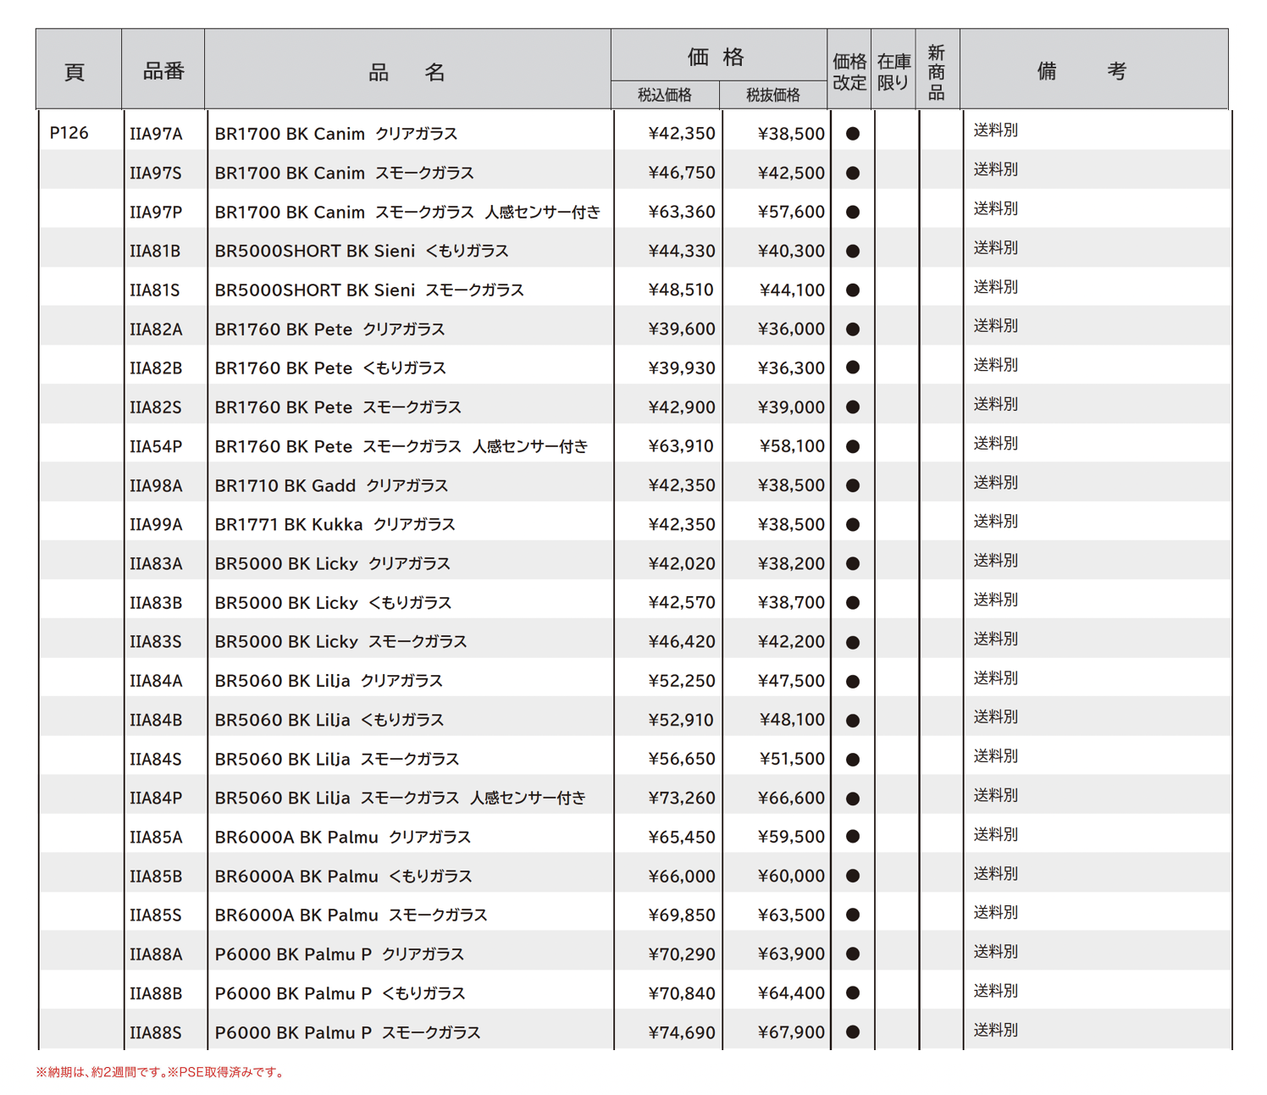
Task: Click the red 納期 footnote text
Action: point(161,1072)
